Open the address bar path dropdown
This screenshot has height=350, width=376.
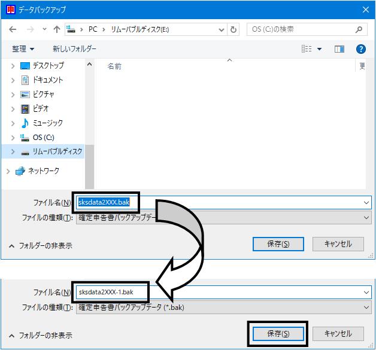pos(222,30)
